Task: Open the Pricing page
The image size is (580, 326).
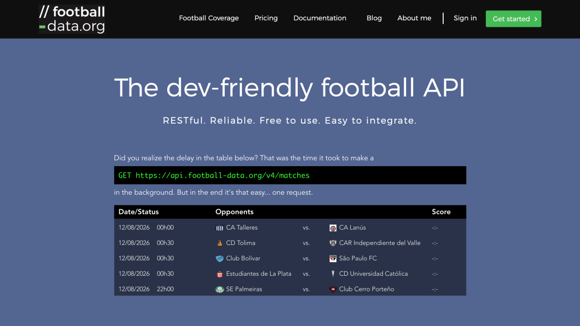Action: point(266,18)
